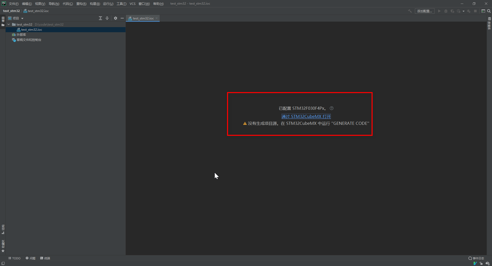
Task: Open the 视图(V) menu
Action: 40,4
